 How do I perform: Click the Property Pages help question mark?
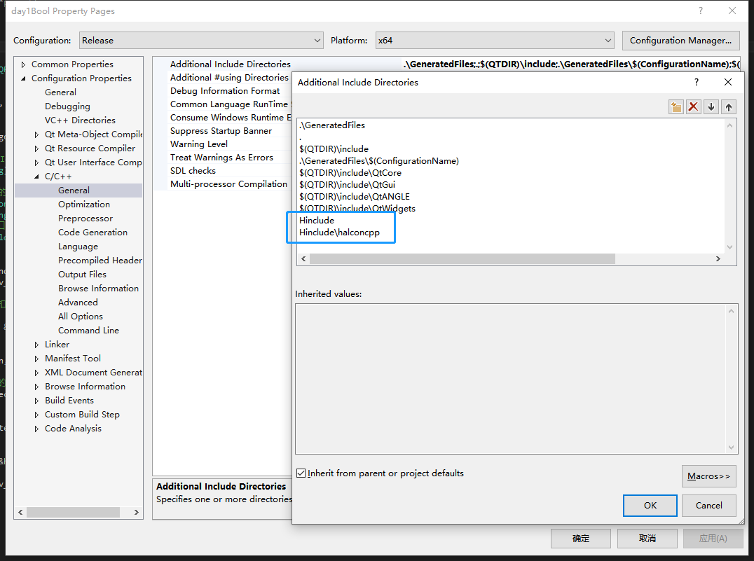pos(699,11)
